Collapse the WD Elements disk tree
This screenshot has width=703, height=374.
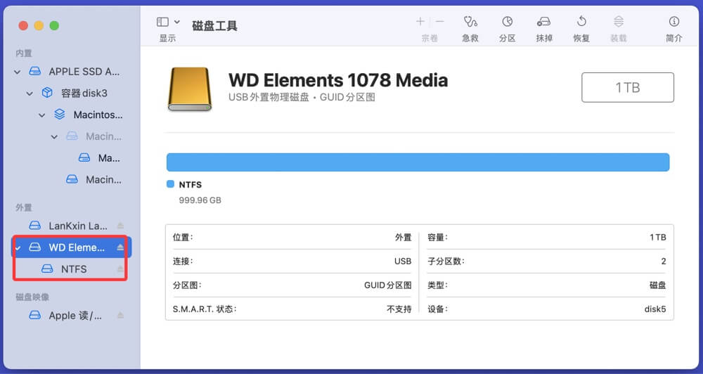(x=18, y=247)
